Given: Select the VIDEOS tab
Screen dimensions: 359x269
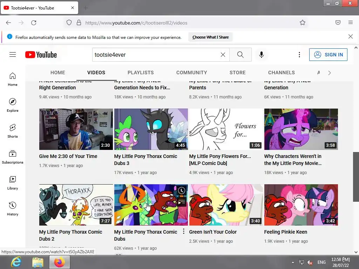Looking at the screenshot, I should (96, 73).
